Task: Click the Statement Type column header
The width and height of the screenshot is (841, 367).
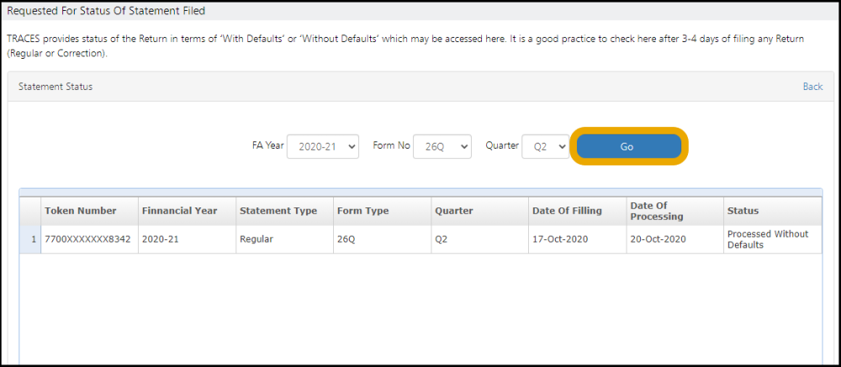Action: click(285, 211)
